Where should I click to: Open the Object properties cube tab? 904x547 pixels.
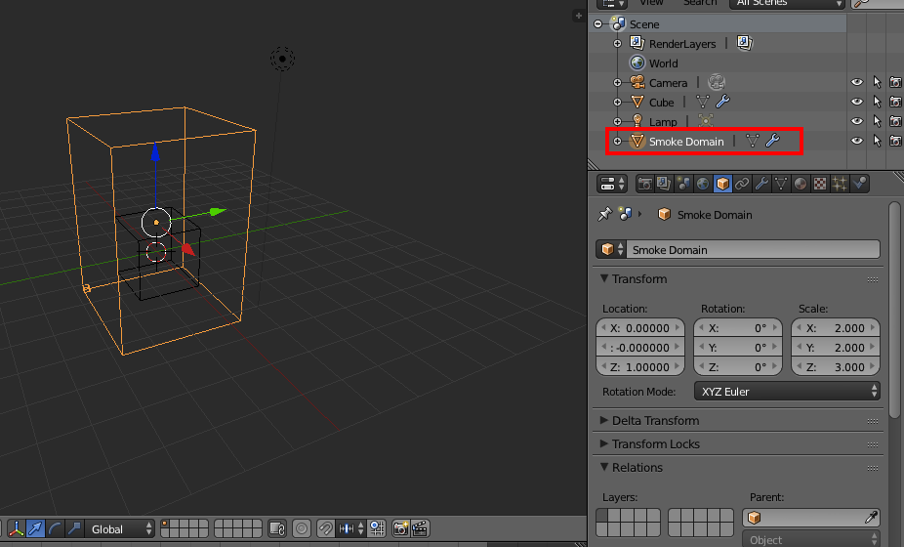722,184
